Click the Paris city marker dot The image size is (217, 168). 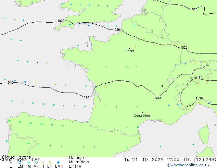point(129,48)
